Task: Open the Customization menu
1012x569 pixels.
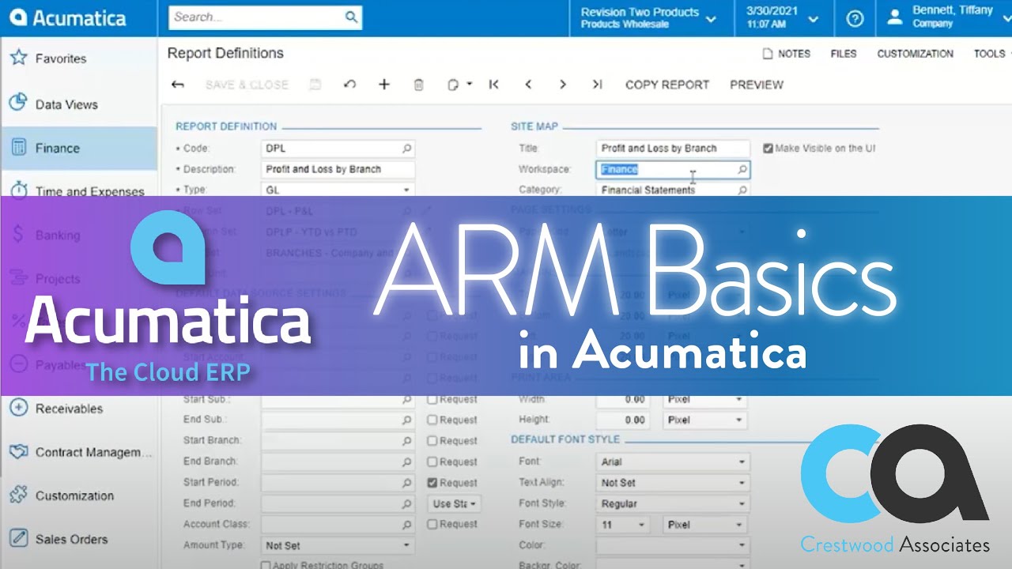Action: (x=915, y=54)
